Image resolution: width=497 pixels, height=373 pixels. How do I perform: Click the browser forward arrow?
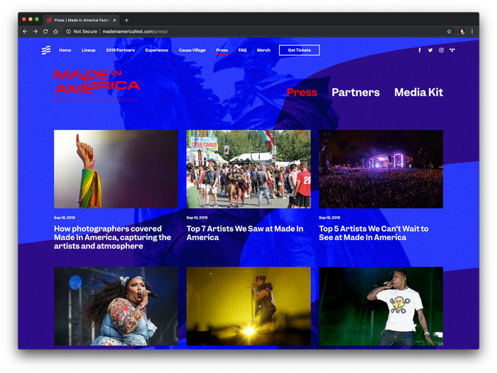pos(35,31)
